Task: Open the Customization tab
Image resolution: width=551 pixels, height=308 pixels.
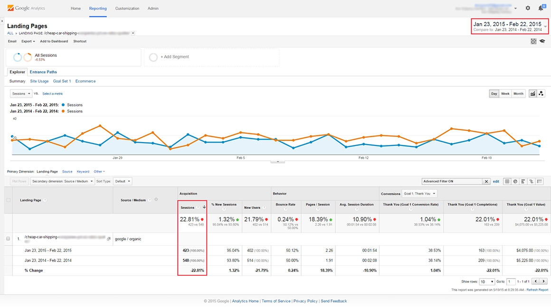Action: click(x=127, y=9)
